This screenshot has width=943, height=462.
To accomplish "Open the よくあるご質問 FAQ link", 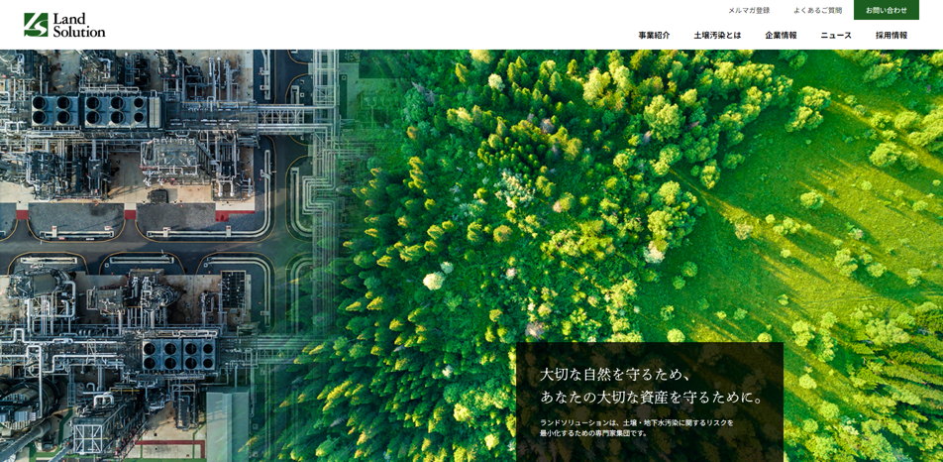I will tap(817, 10).
